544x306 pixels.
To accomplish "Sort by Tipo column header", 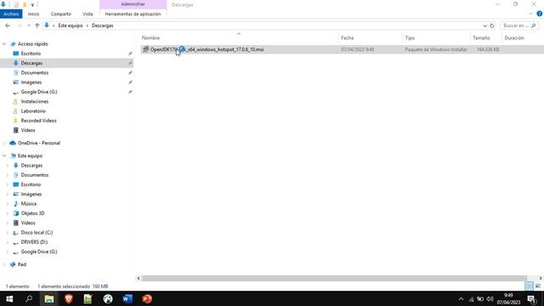I will (x=410, y=37).
